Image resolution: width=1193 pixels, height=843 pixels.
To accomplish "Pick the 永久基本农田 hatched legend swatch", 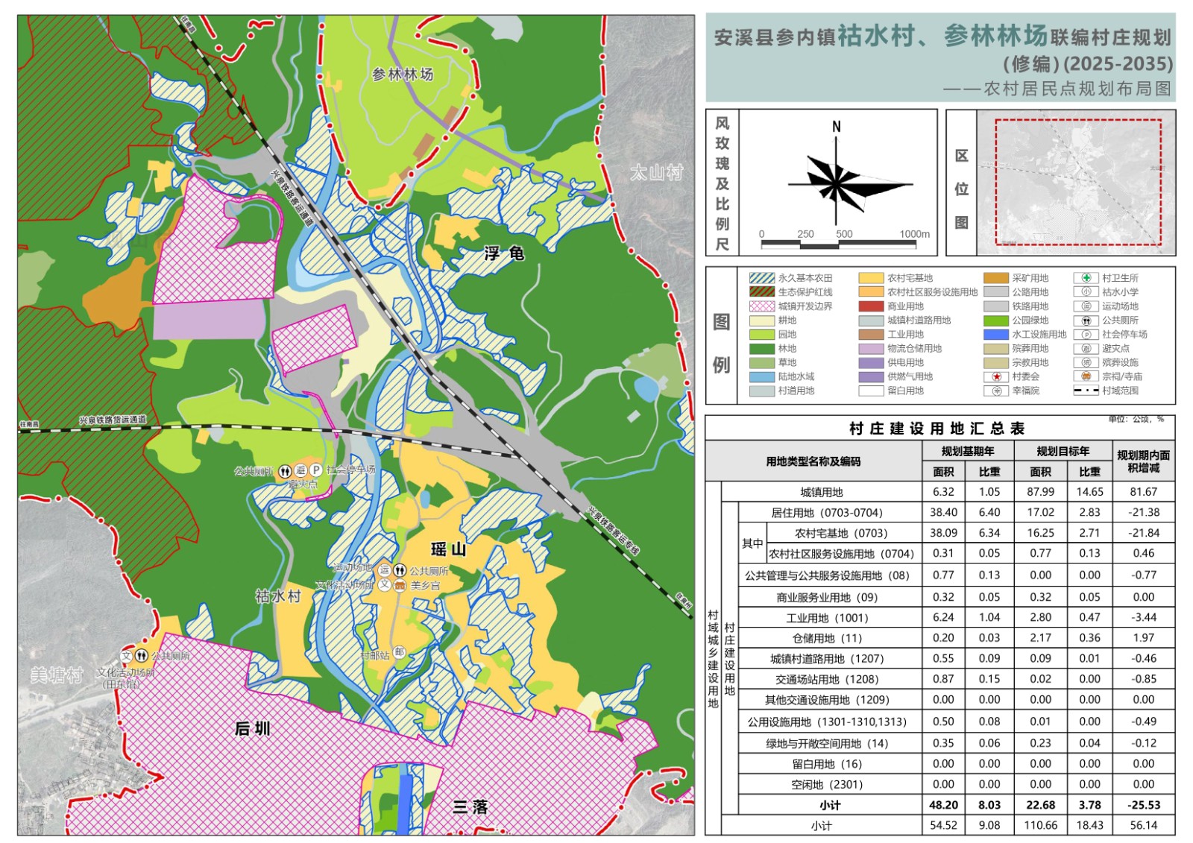I will click(761, 278).
